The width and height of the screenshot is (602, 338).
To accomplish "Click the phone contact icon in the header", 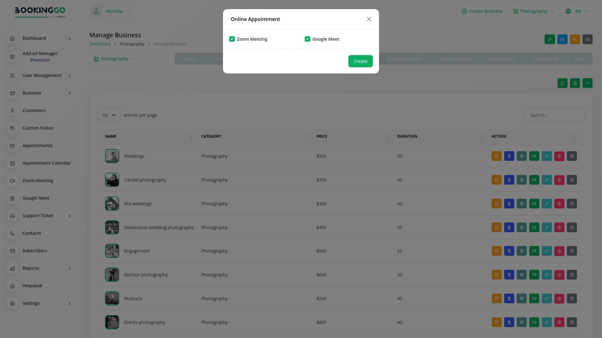I will point(575,39).
